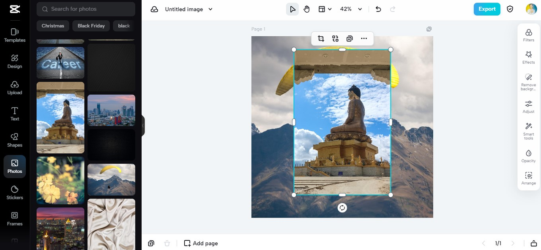
Task: Click the duplicate page icon above canvas
Action: tap(429, 29)
